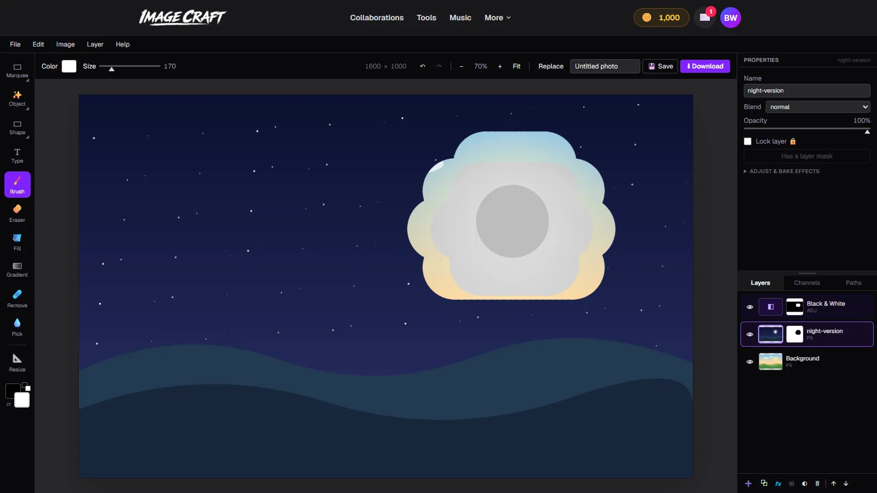Select the Eraser tool

(x=17, y=213)
